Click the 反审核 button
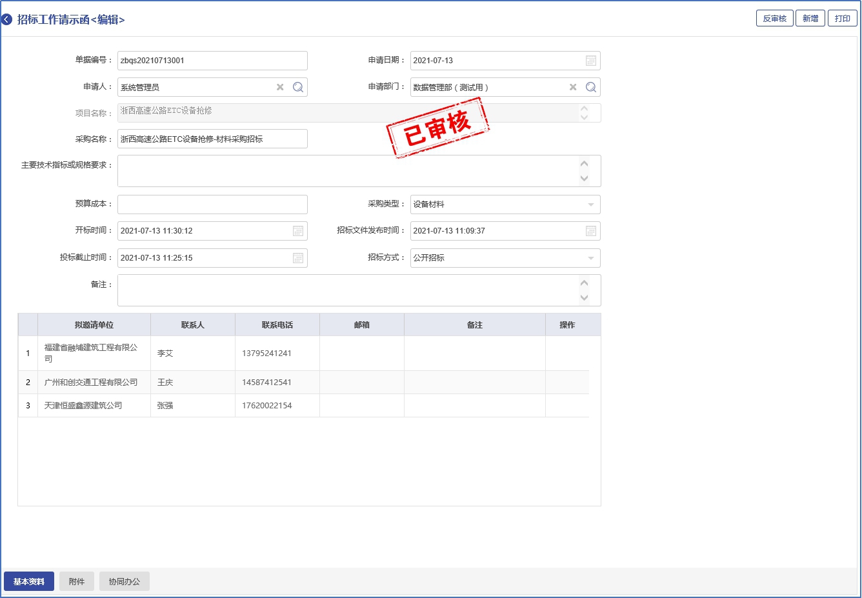The image size is (862, 598). (774, 19)
